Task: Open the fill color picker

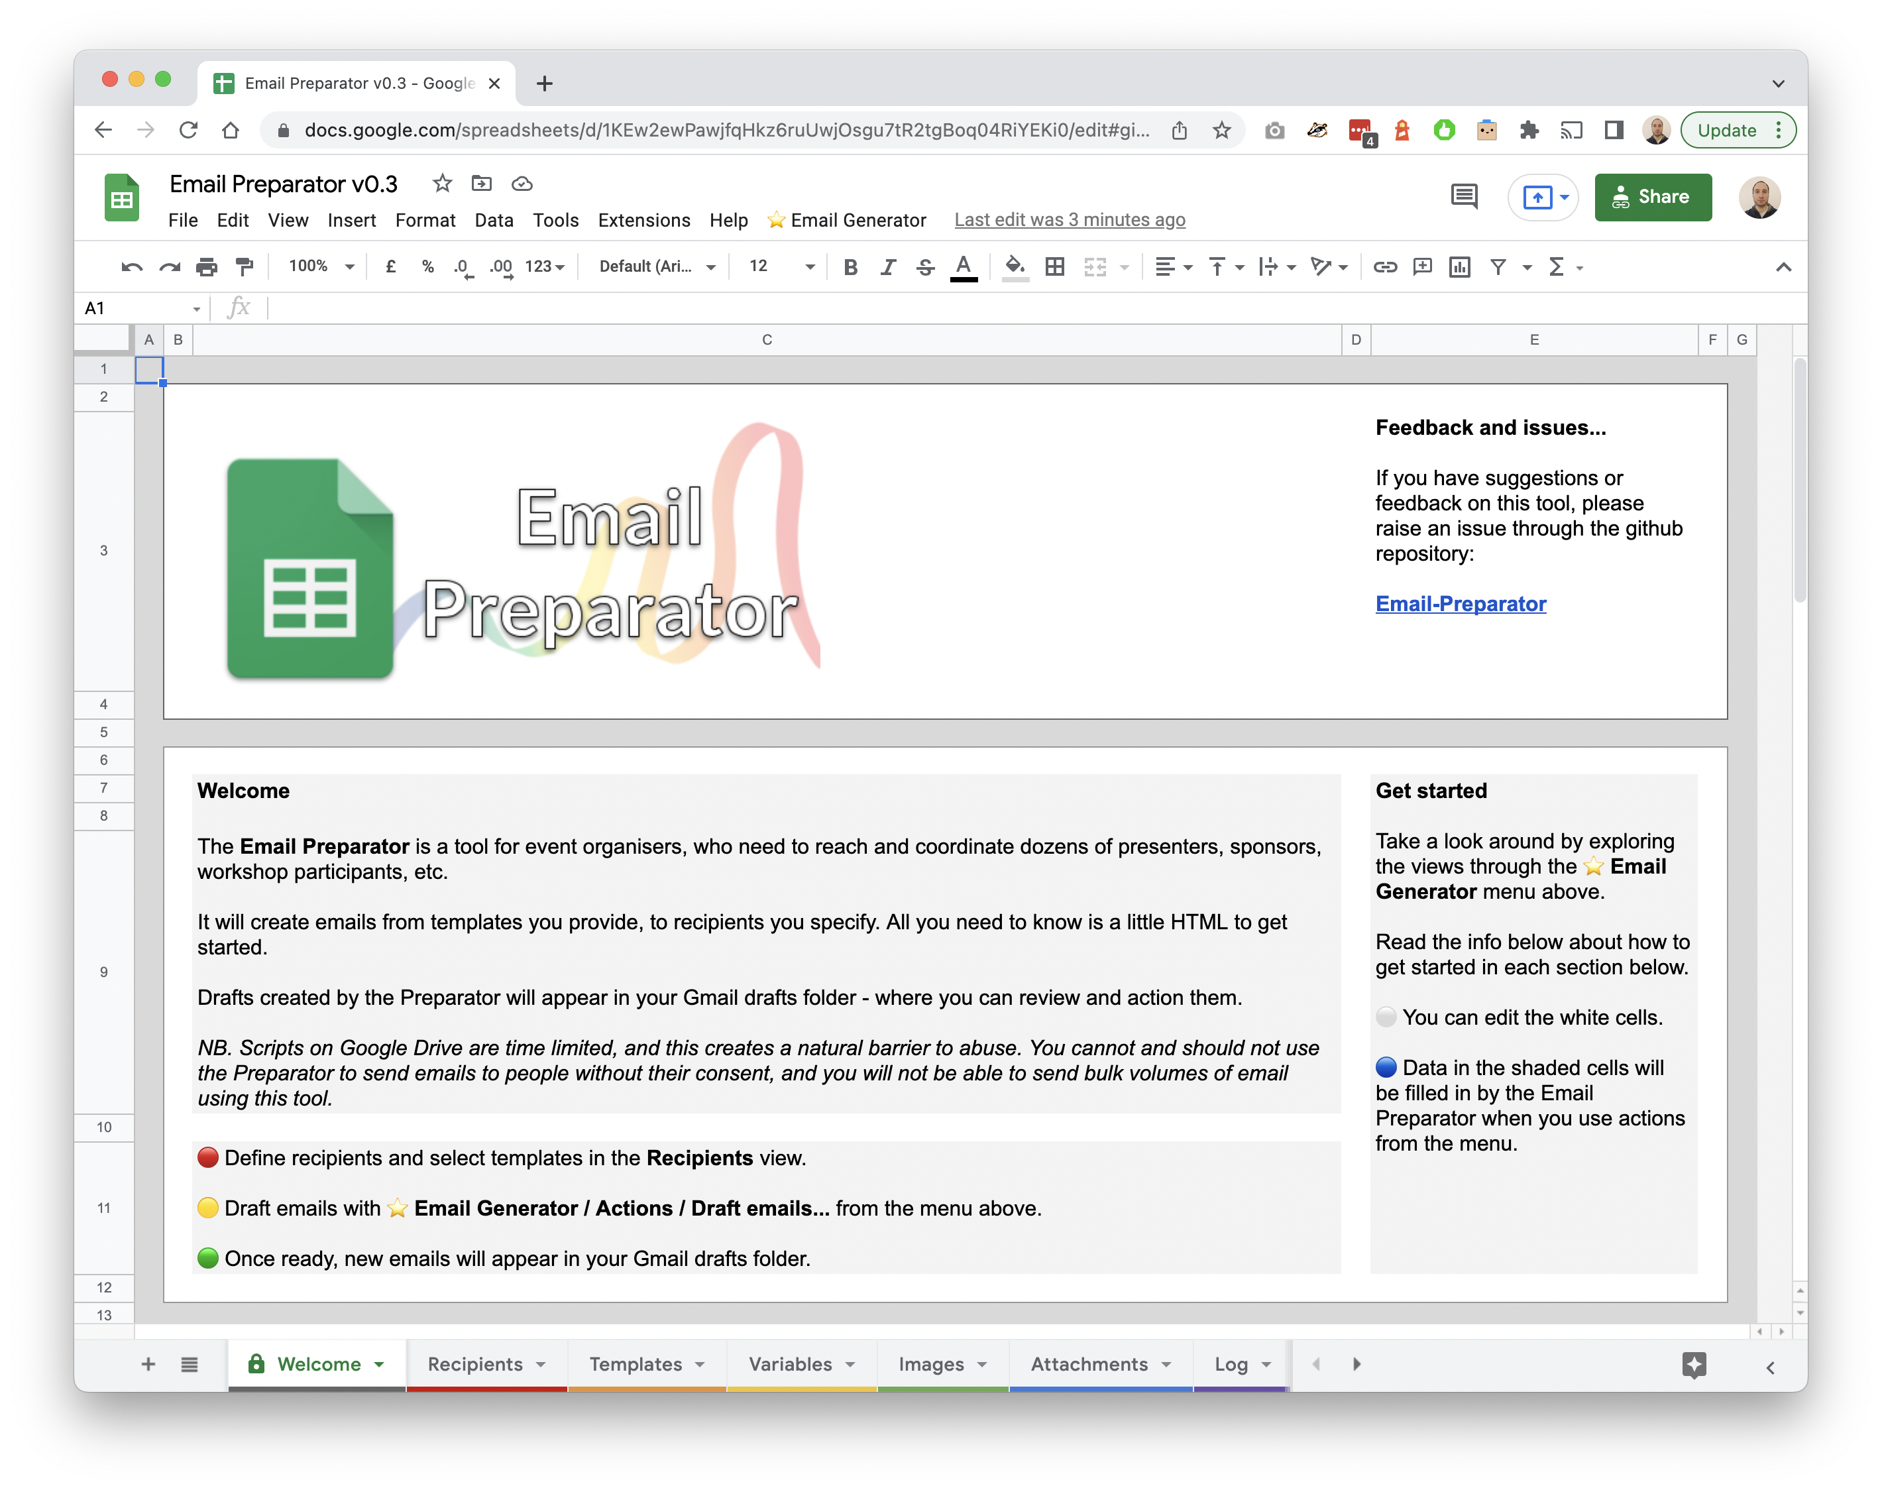Action: click(1015, 267)
